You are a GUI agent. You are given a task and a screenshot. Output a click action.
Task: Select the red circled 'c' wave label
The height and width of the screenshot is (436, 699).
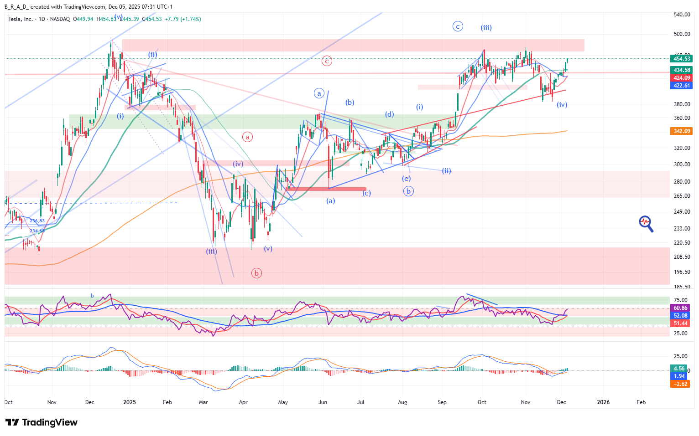click(x=327, y=61)
